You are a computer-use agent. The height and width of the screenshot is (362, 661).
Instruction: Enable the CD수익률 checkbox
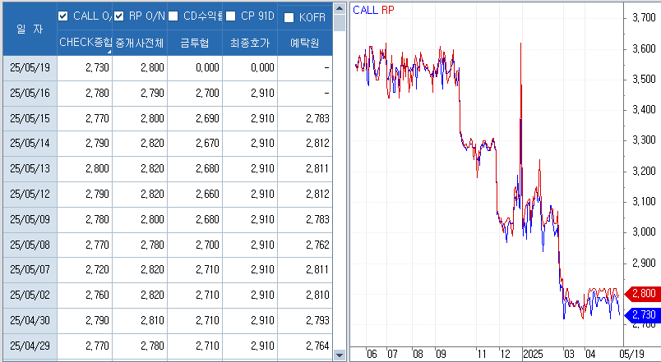174,16
